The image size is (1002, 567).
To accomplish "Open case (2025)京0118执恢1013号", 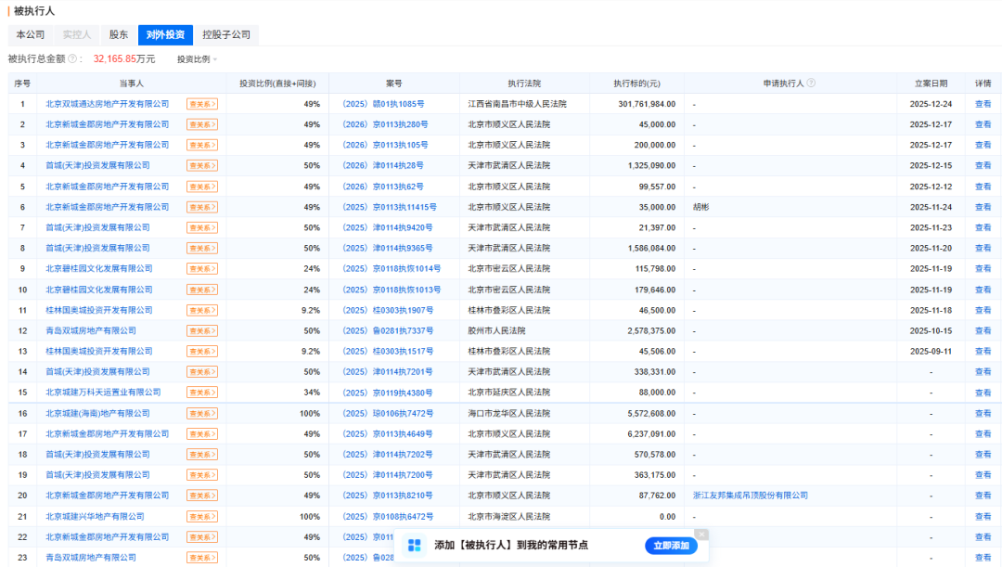I will 392,289.
